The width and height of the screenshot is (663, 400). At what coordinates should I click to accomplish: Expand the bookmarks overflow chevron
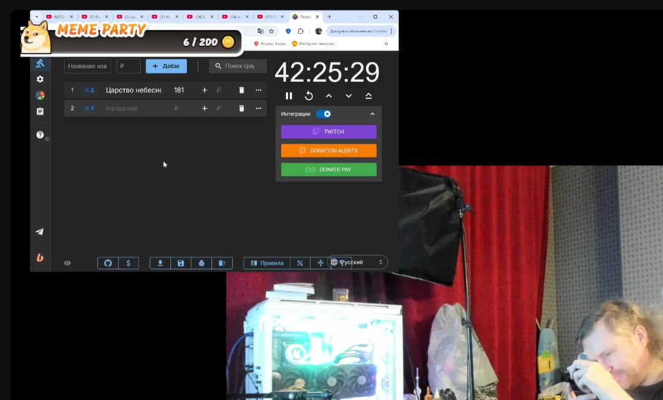[386, 44]
